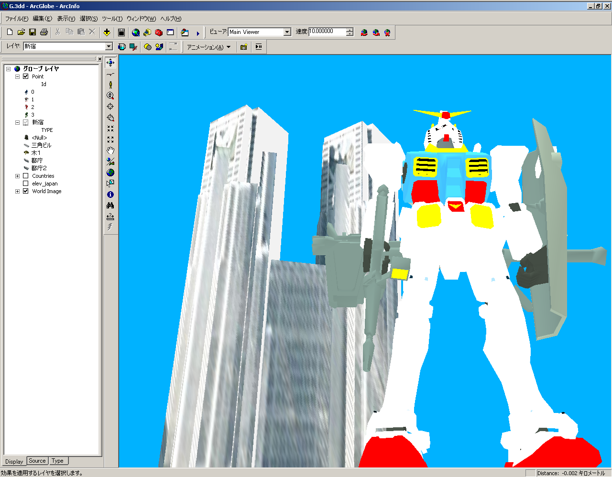Click the 速度 speed value field
Image resolution: width=612 pixels, height=477 pixels.
[x=328, y=32]
